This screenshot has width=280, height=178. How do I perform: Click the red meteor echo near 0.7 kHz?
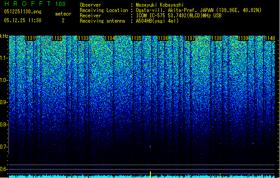[150, 147]
